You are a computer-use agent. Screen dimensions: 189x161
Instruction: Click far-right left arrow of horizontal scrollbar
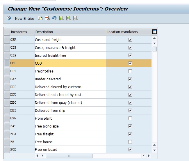(x=144, y=156)
